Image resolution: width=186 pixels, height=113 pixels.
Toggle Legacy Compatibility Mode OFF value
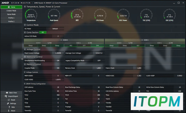[99, 61]
